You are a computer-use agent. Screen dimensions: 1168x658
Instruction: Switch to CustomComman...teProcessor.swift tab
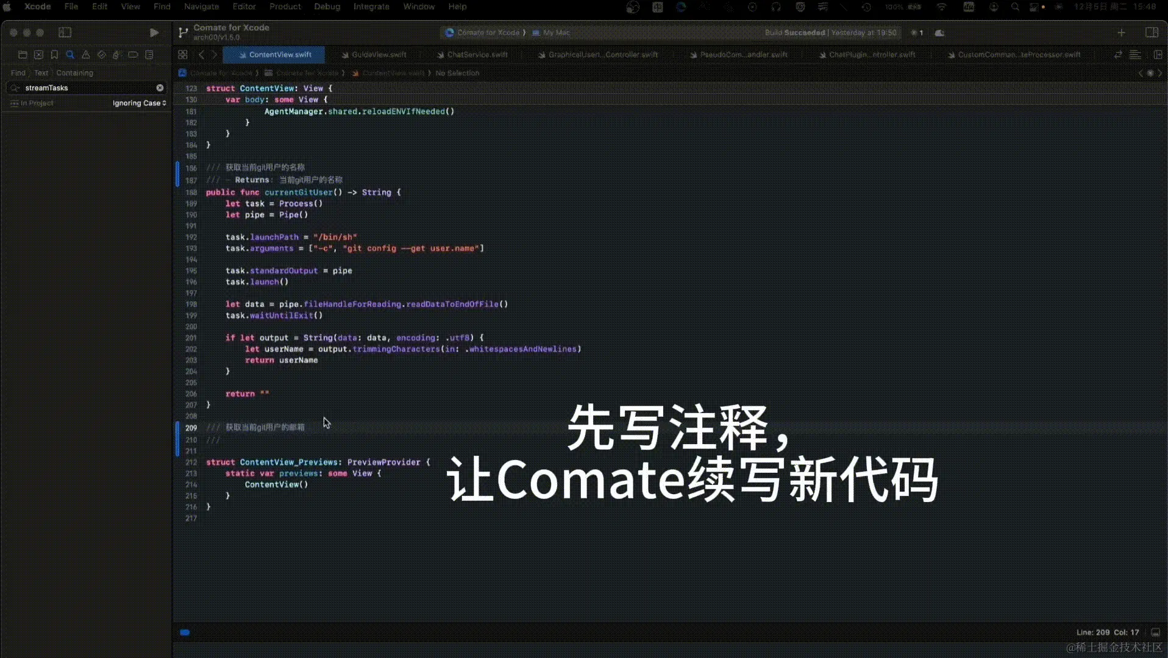[x=1014, y=55]
